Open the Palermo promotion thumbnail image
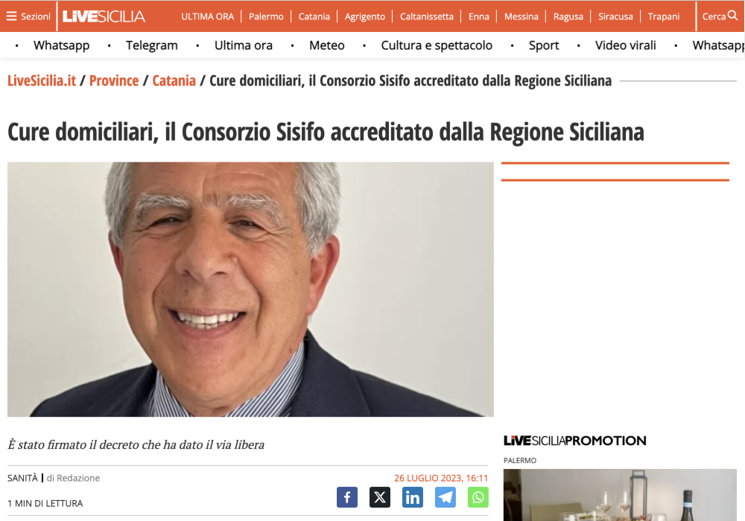Viewport: 745px width, 521px height. tap(620, 495)
